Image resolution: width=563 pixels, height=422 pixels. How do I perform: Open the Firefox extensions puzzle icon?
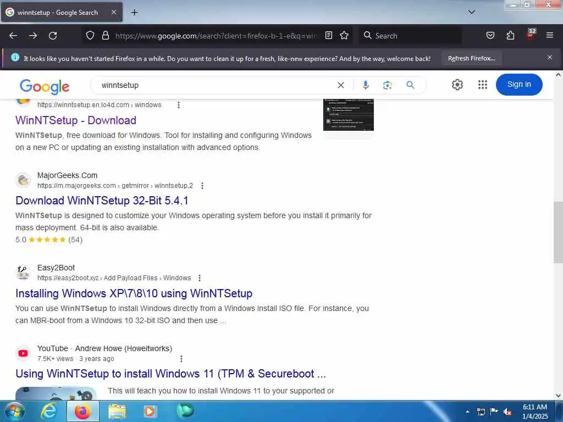(x=510, y=35)
